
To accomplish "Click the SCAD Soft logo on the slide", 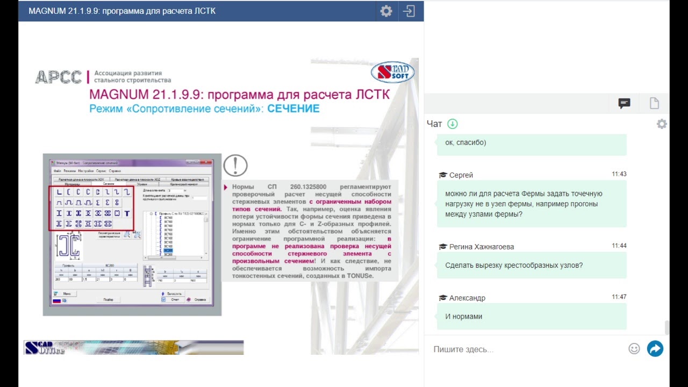I will pos(393,71).
